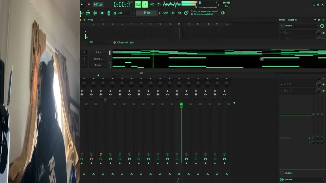Click the green arrow toolbar icon

[x=102, y=13]
